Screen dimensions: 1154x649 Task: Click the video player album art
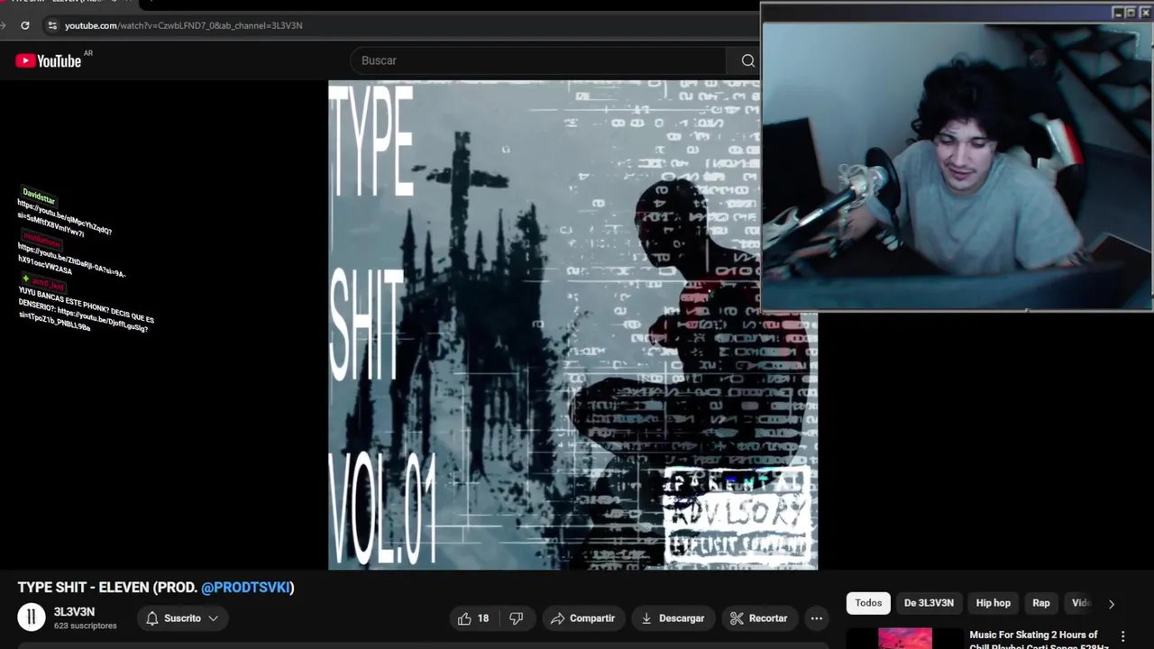572,325
